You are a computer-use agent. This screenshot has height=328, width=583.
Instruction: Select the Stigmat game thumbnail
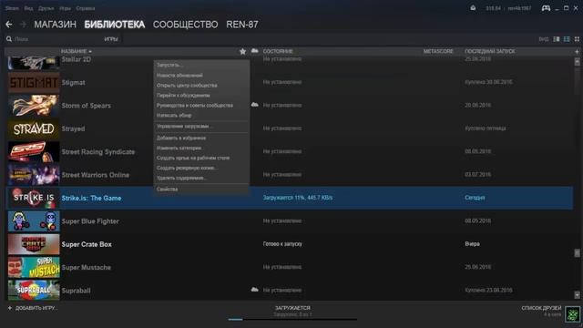pyautogui.click(x=34, y=83)
